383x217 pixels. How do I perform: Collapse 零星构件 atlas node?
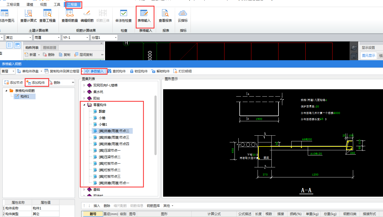(x=84, y=105)
